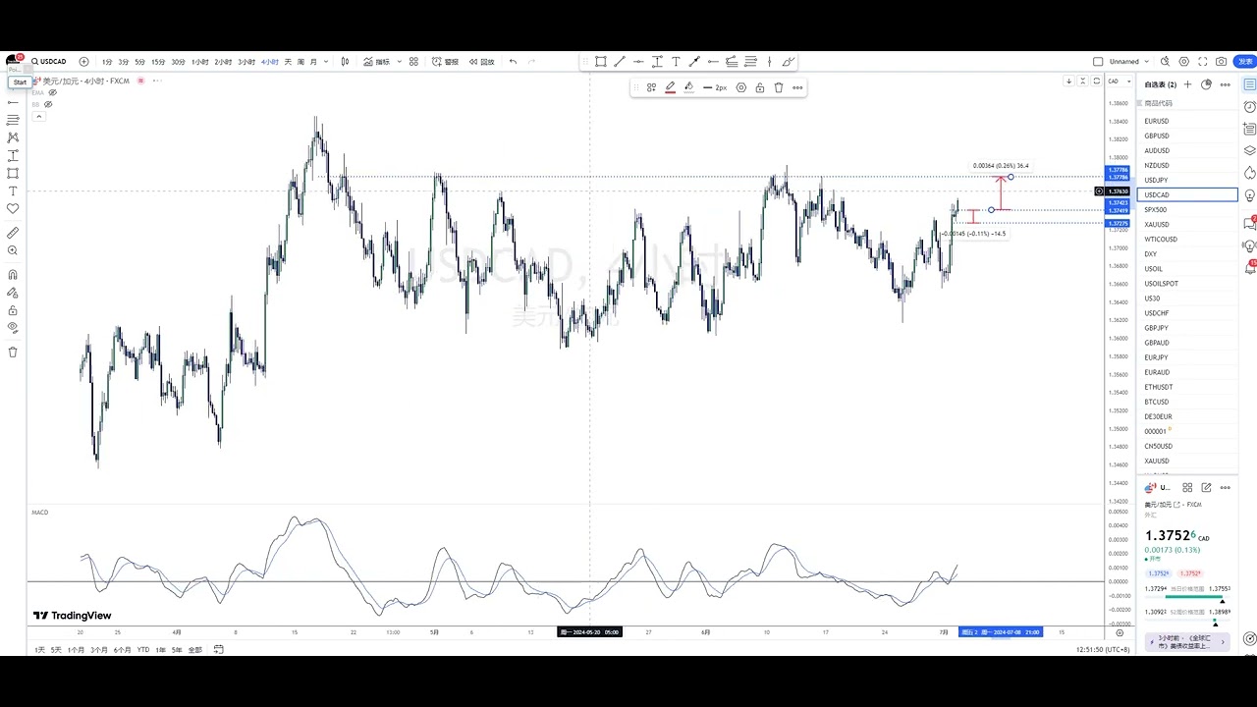Screen dimensions: 1257x707
Task: Click the 发表 publish button
Action: [x=1245, y=62]
